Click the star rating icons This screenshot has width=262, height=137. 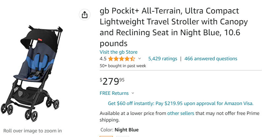click(121, 59)
